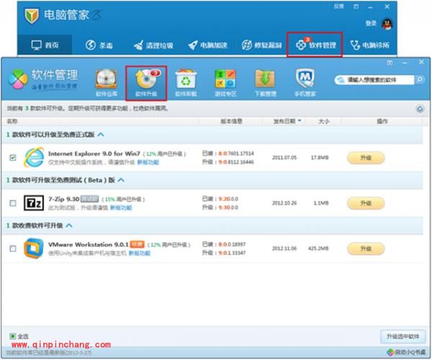The image size is (432, 360).
Task: Click the 启动小Q书桌 icon in status bar
Action: (390, 352)
